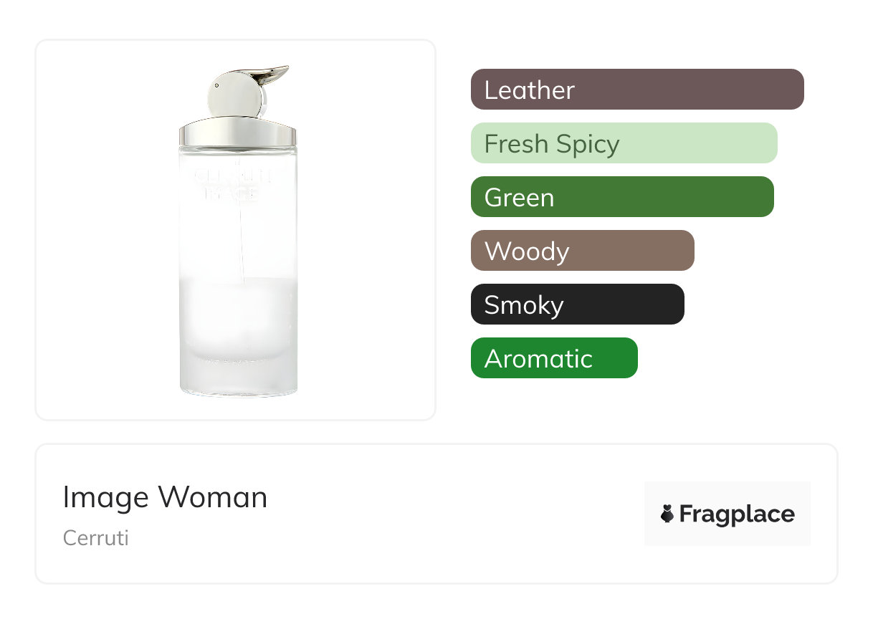Screen dimensions: 873x619
Task: Pick the Woody accord bar
Action: [582, 251]
